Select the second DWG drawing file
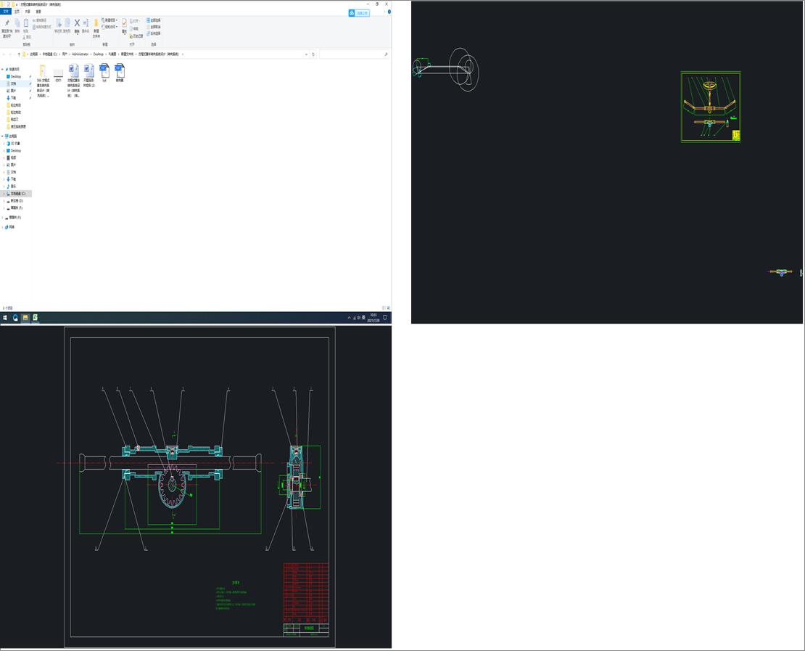The width and height of the screenshot is (805, 651). point(120,73)
